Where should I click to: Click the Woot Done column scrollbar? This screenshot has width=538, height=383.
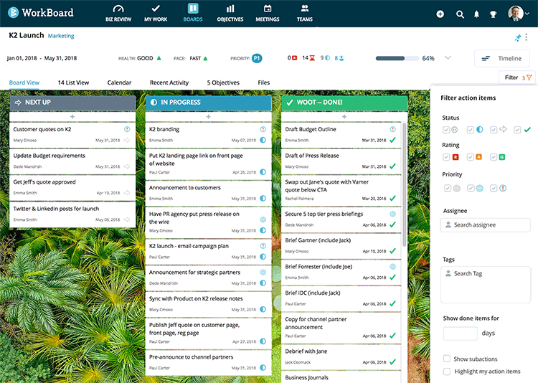point(405,184)
